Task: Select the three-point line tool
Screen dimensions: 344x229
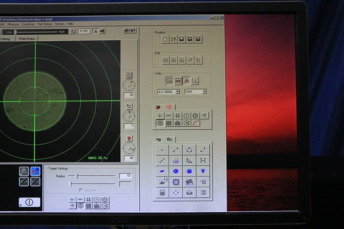Action: tap(162, 161)
